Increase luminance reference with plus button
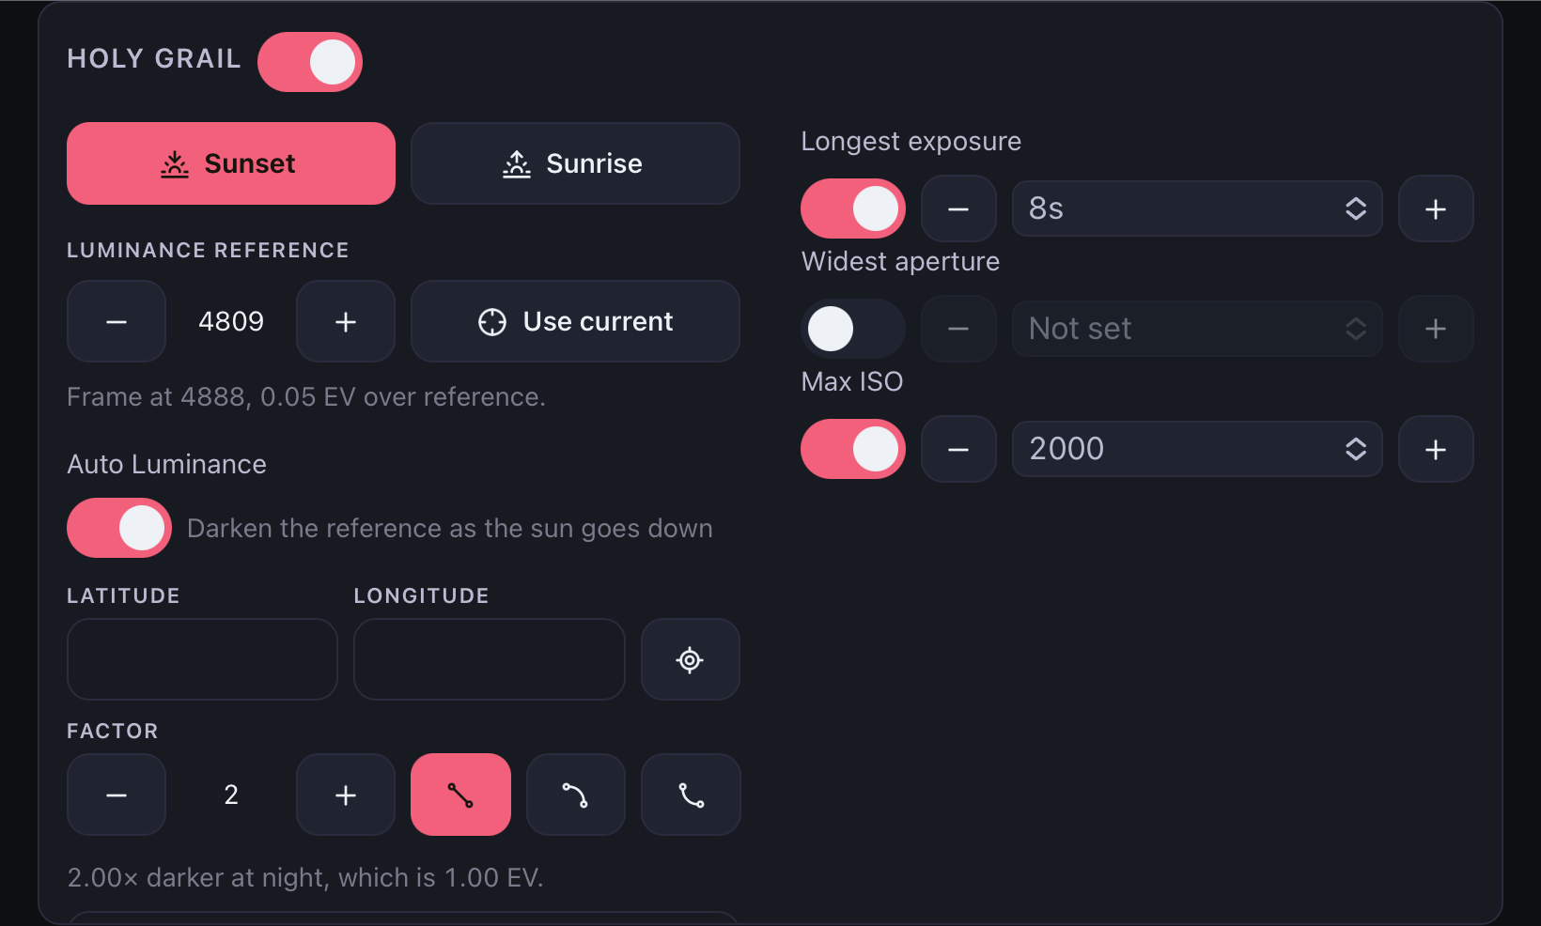Viewport: 1541px width, 926px height. (x=346, y=321)
